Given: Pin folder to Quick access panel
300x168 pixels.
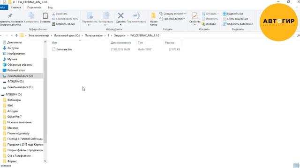Looking at the screenshot, I should (x=10, y=19).
